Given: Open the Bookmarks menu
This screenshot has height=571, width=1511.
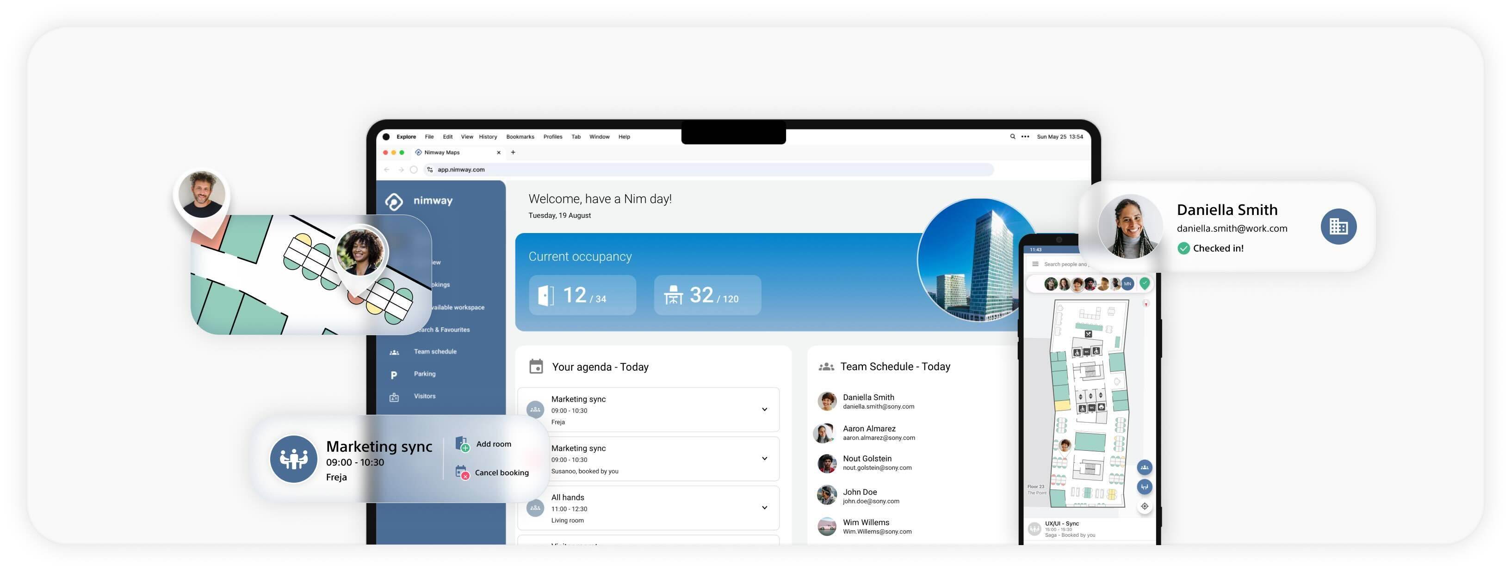Looking at the screenshot, I should 520,137.
